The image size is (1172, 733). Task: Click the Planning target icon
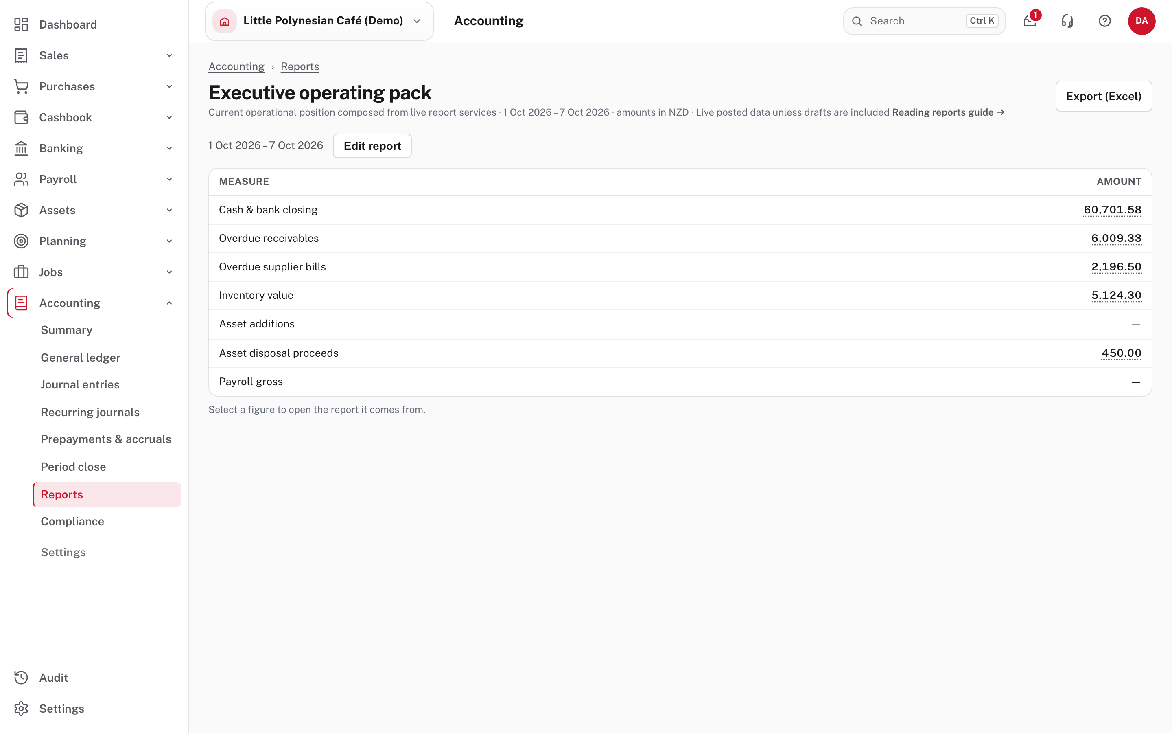[21, 241]
